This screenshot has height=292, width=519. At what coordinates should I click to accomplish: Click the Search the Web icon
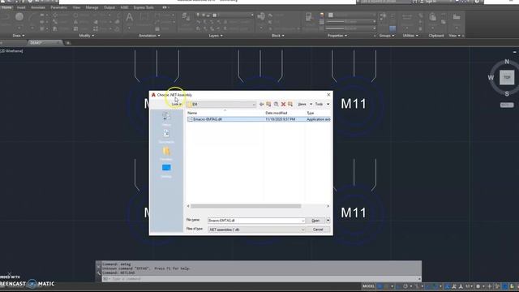pos(276,105)
